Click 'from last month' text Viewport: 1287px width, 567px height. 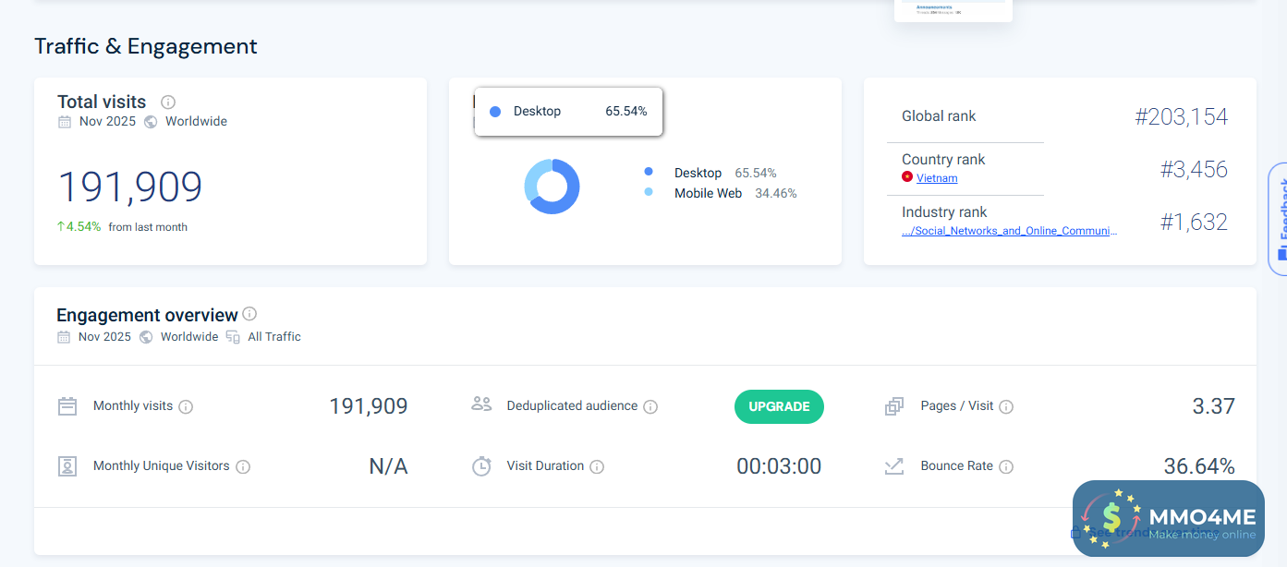coord(148,227)
